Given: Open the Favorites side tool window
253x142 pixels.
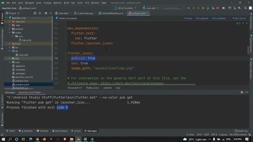Looking at the screenshot, I should coord(2,120).
